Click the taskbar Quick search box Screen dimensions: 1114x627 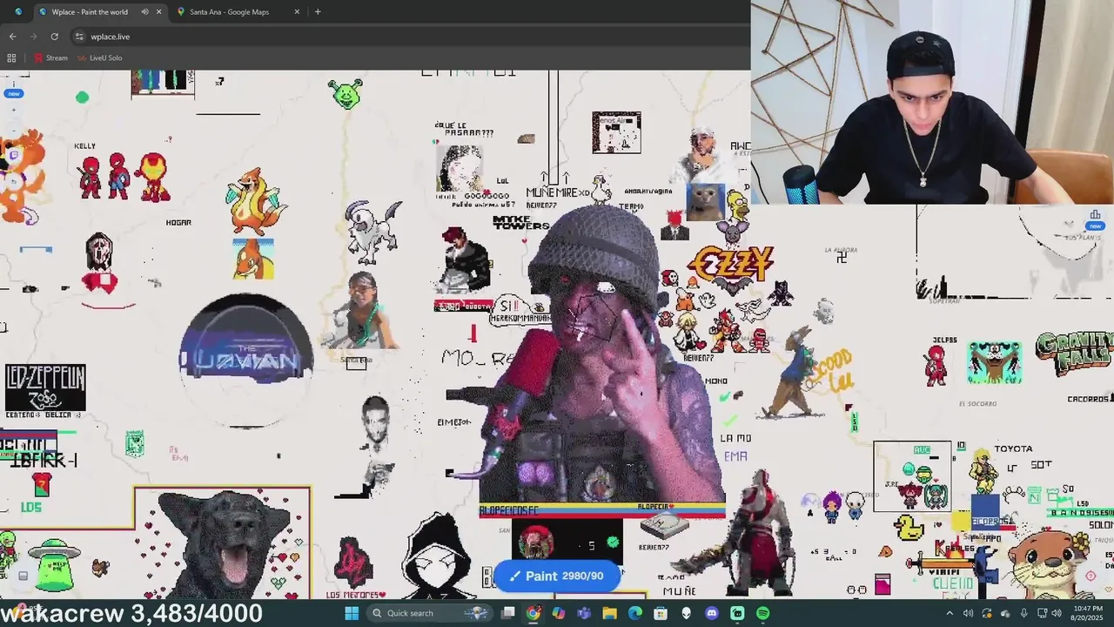point(428,613)
